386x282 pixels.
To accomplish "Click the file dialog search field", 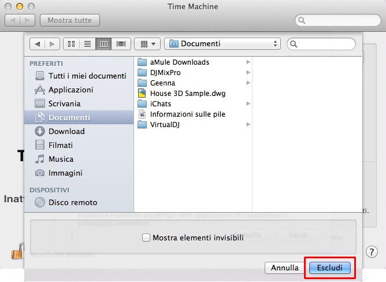I will pyautogui.click(x=321, y=44).
